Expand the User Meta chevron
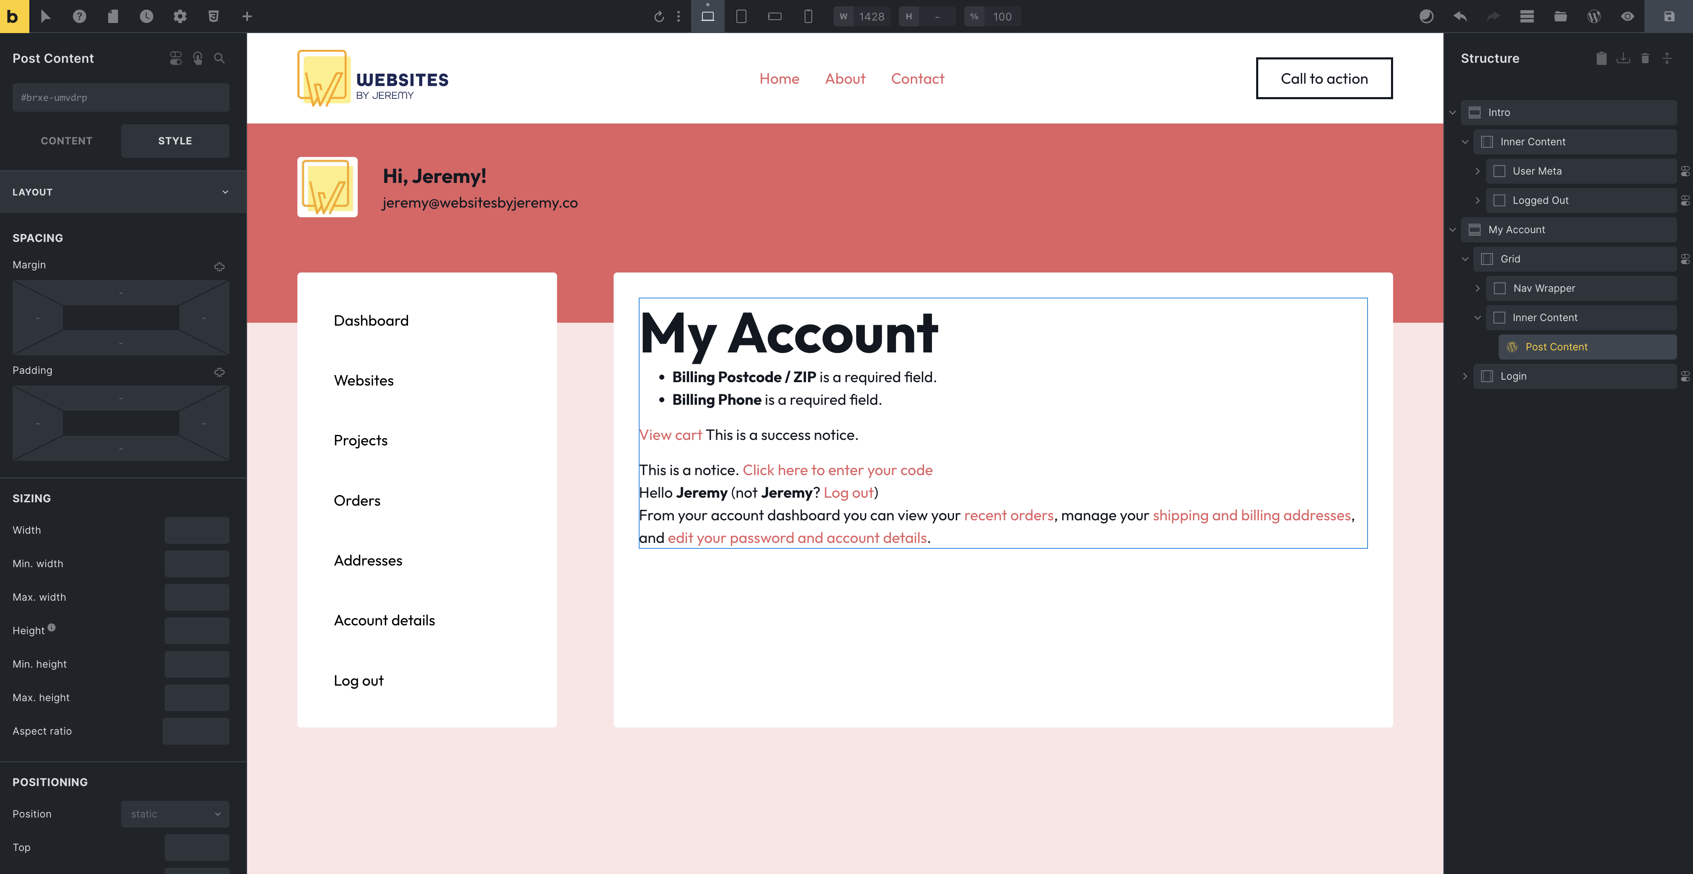Viewport: 1693px width, 874px height. (x=1477, y=171)
